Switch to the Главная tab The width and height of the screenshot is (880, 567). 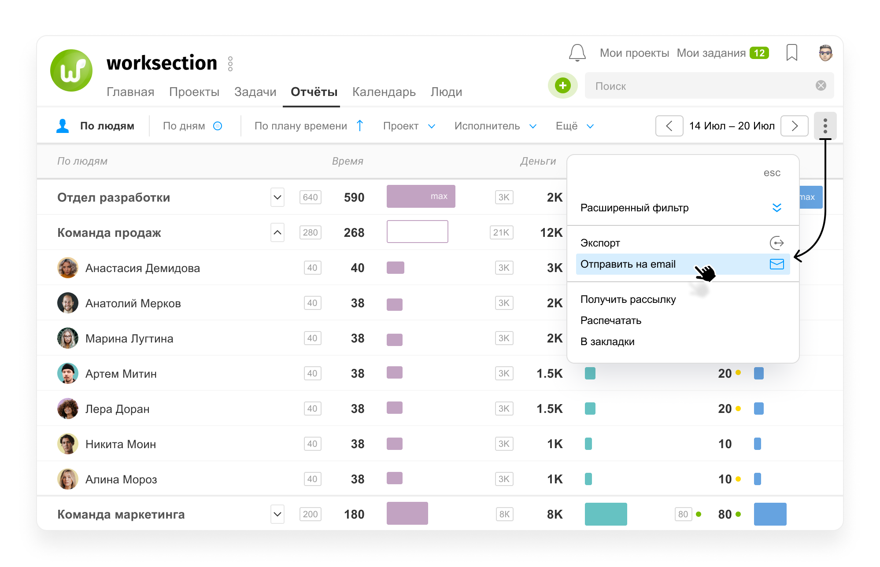pyautogui.click(x=130, y=92)
